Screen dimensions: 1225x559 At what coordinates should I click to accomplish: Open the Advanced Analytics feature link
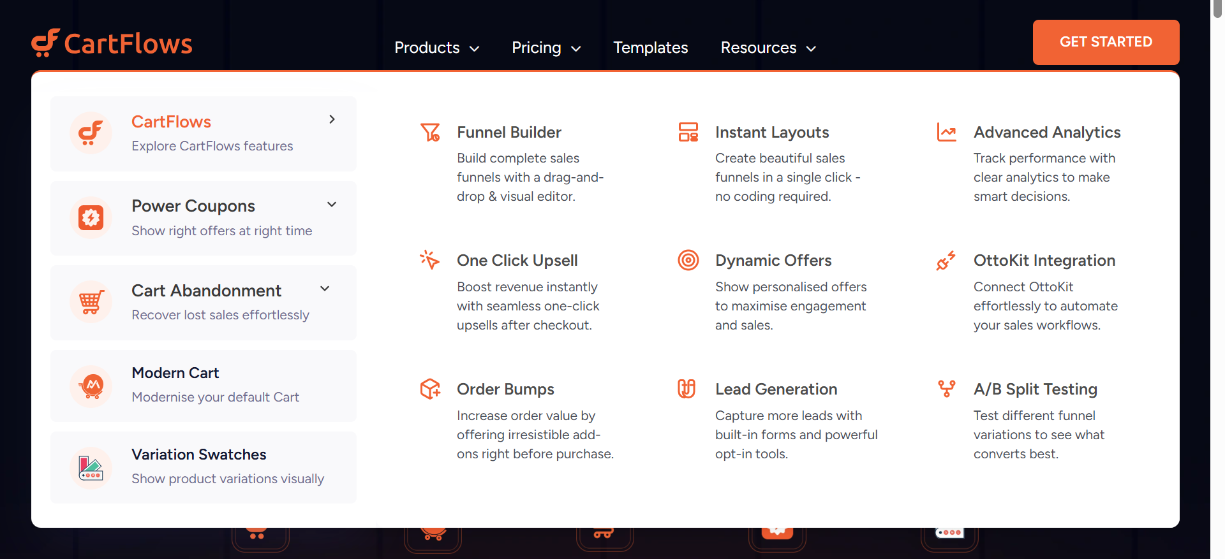coord(1047,132)
